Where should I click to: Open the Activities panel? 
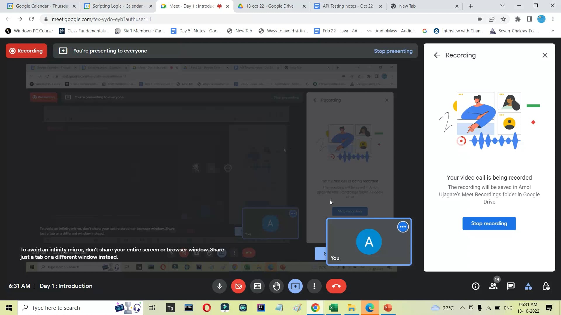click(528, 286)
